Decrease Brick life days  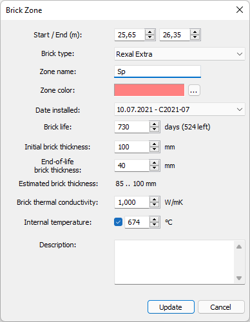pos(154,129)
